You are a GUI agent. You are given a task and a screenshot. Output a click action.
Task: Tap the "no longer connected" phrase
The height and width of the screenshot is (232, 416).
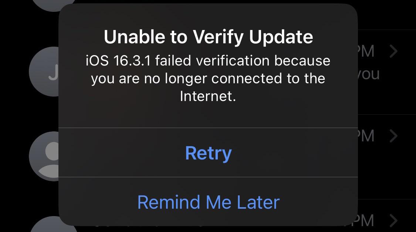(x=172, y=78)
